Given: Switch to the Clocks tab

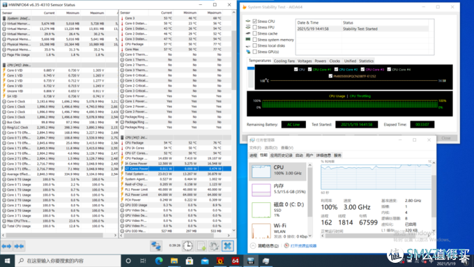Looking at the screenshot, I should 335,61.
